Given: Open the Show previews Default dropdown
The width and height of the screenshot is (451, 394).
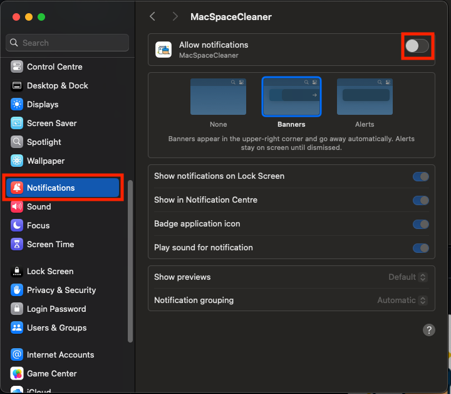Looking at the screenshot, I should point(408,277).
